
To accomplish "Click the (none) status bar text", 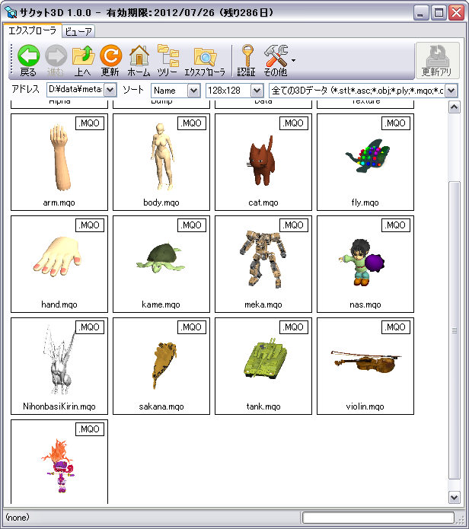I will point(18,517).
